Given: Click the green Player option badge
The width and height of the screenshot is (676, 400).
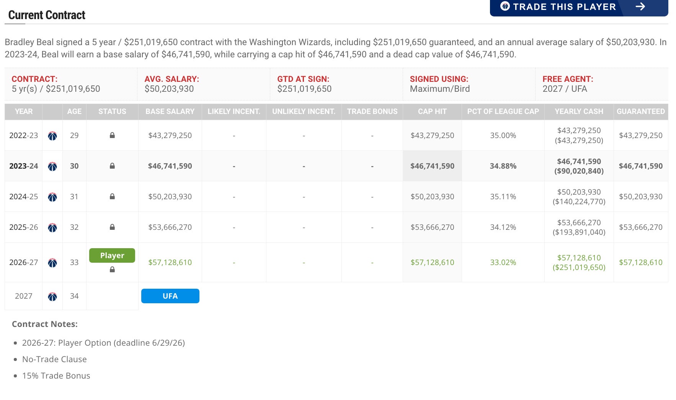Looking at the screenshot, I should [112, 255].
